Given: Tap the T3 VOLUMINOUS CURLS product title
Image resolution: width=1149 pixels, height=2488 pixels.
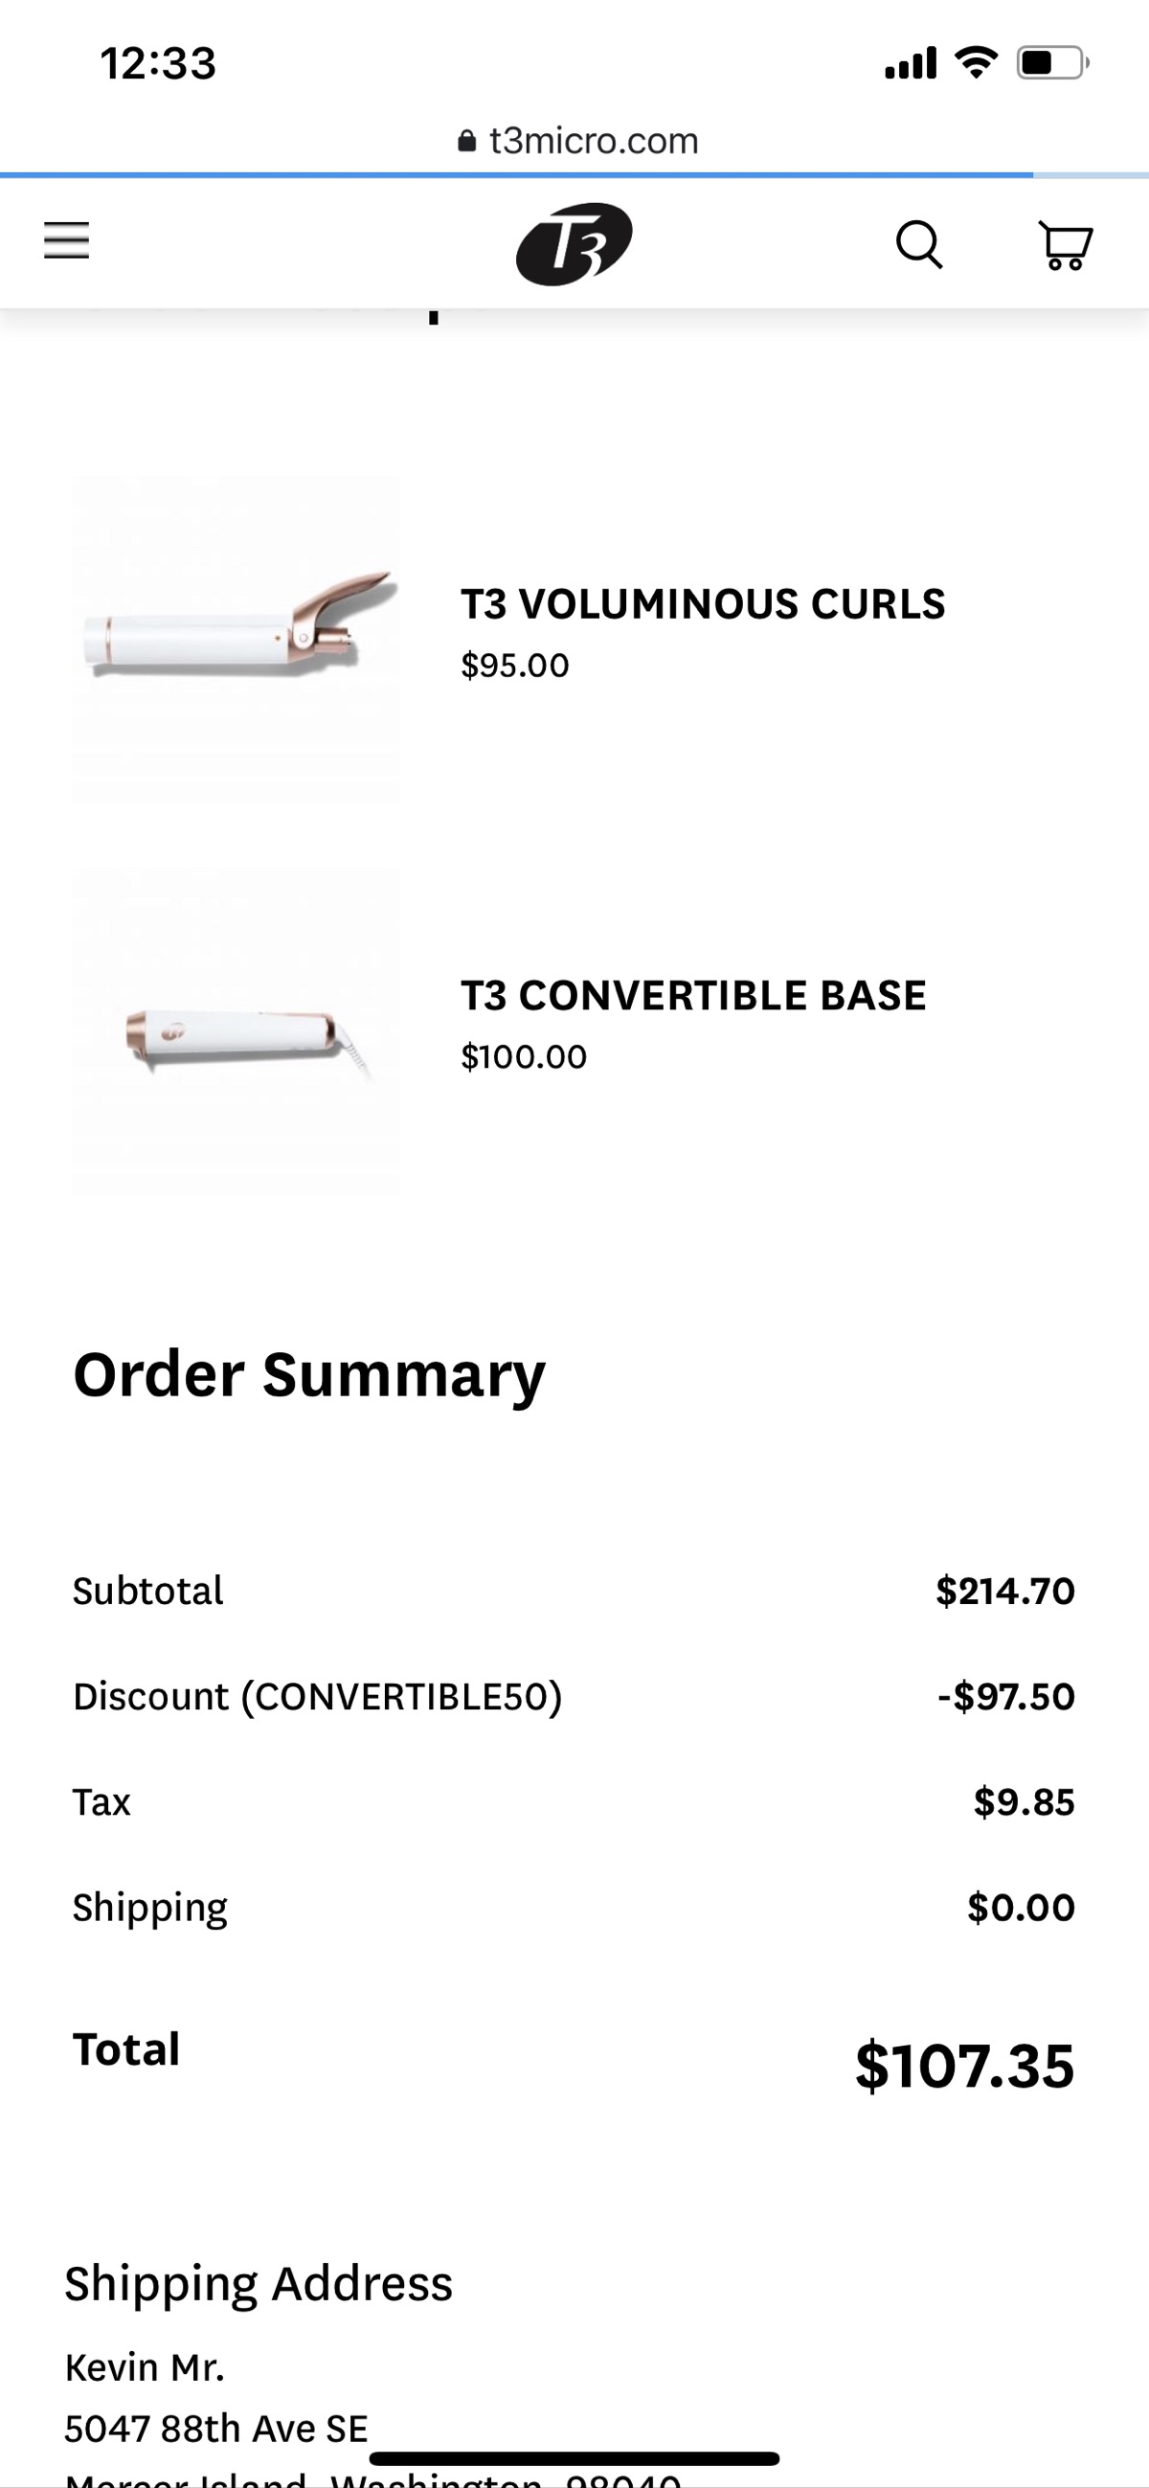Looking at the screenshot, I should click(x=703, y=604).
